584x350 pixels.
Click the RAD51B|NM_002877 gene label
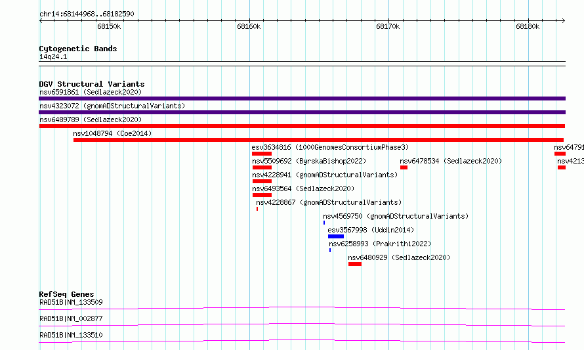(71, 318)
